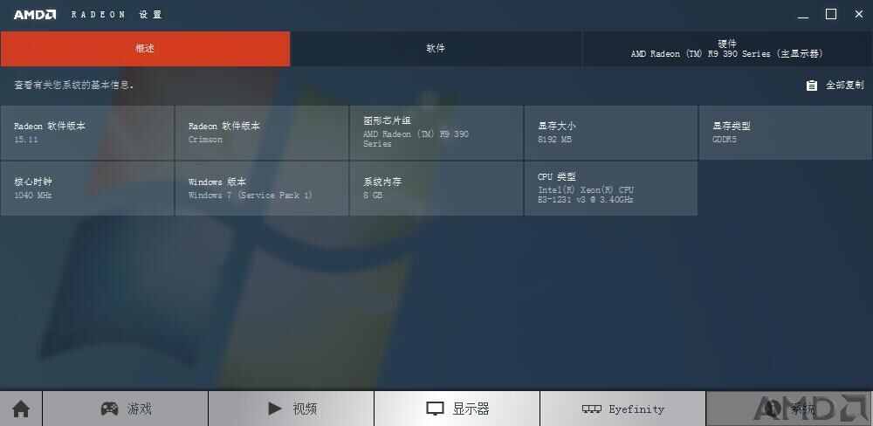
Task: Click the play triangle icon beside 视频
Action: click(x=274, y=409)
